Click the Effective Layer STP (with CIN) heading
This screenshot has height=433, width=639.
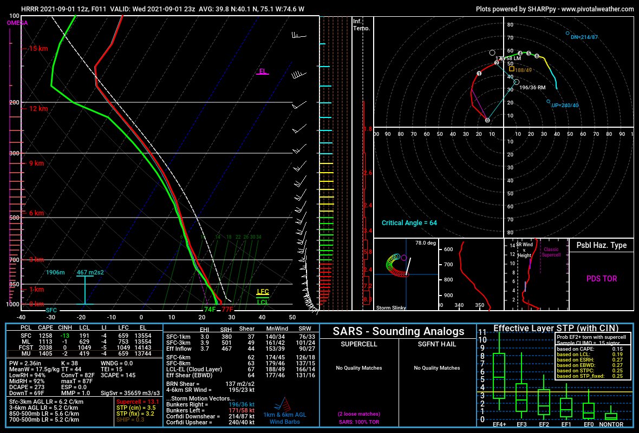(x=555, y=327)
